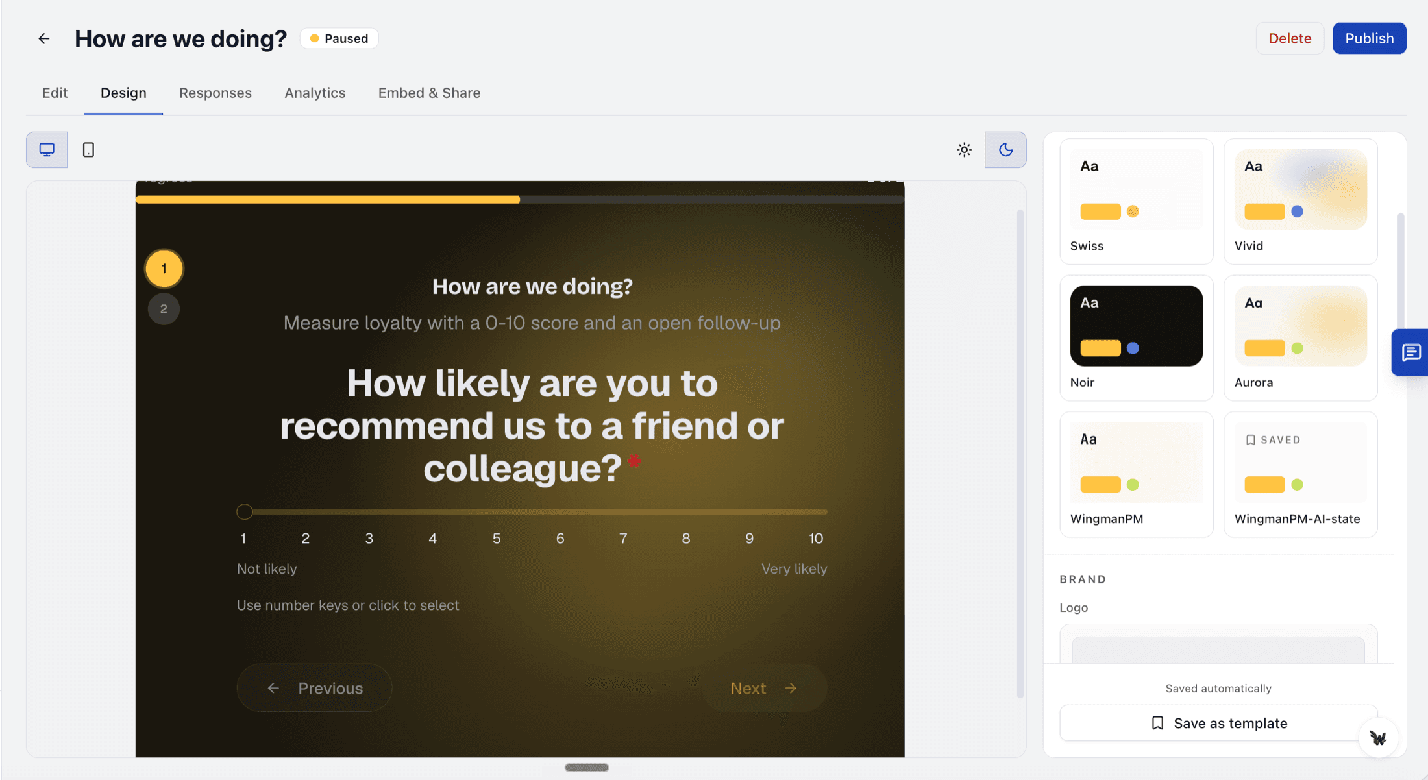Select the Swiss theme card

(1137, 201)
